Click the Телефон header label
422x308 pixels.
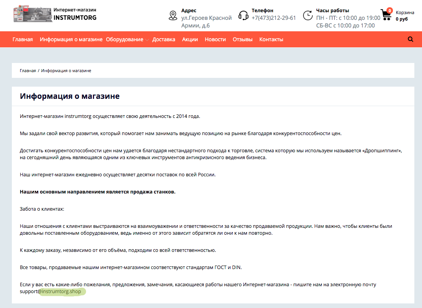point(262,10)
